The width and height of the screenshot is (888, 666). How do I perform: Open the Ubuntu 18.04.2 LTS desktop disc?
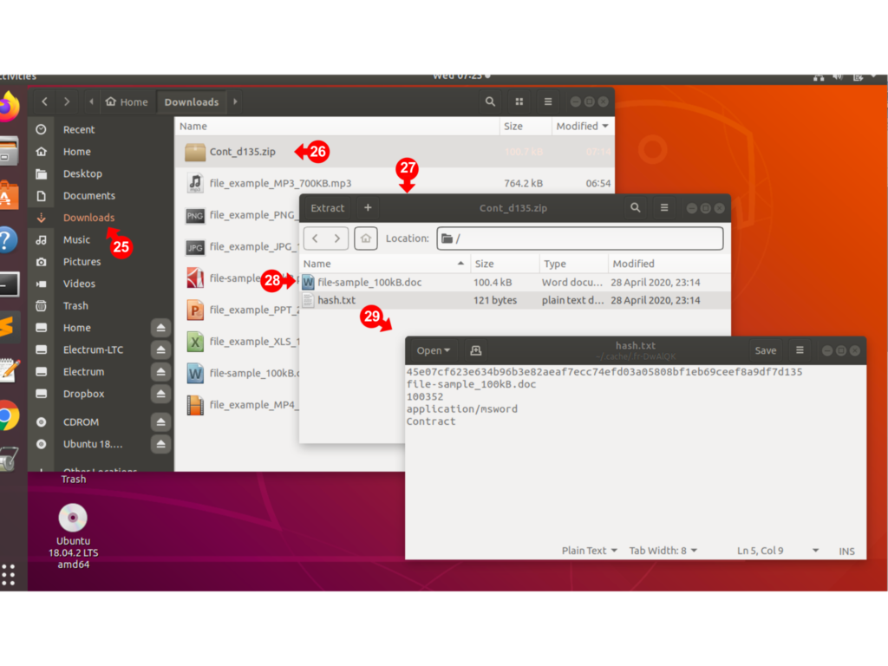pos(73,519)
